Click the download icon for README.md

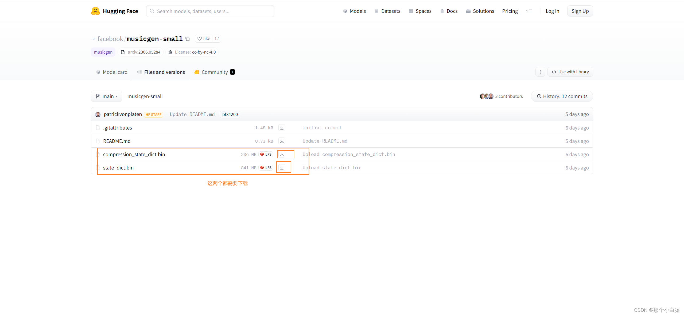pos(282,141)
